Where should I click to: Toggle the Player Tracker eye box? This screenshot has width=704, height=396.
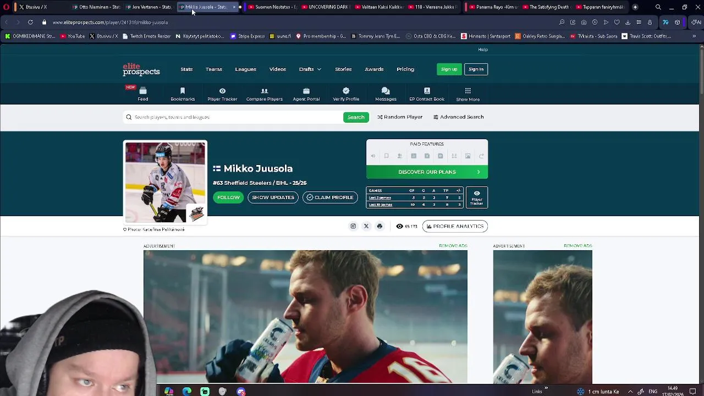(x=477, y=197)
